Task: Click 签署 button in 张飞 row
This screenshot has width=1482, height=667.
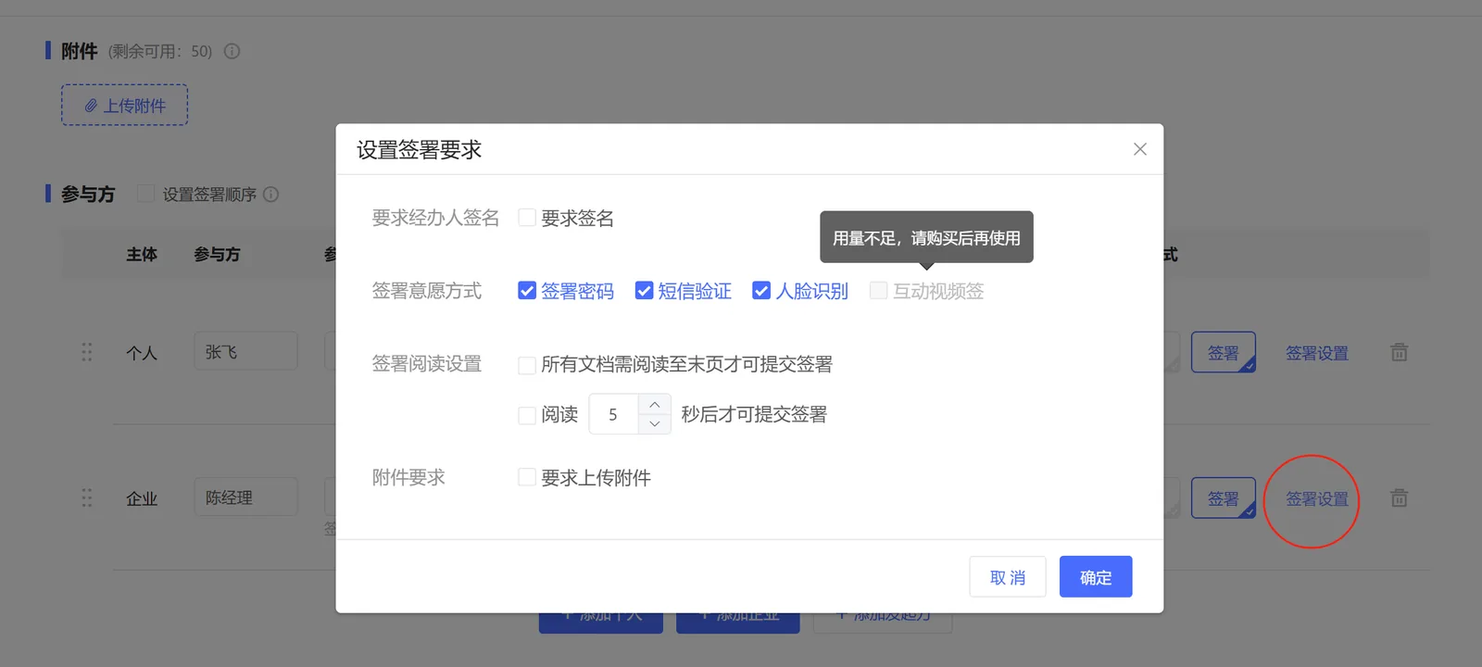Action: click(x=1224, y=352)
